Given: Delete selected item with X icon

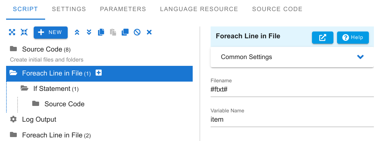Looking at the screenshot, I should 149,32.
